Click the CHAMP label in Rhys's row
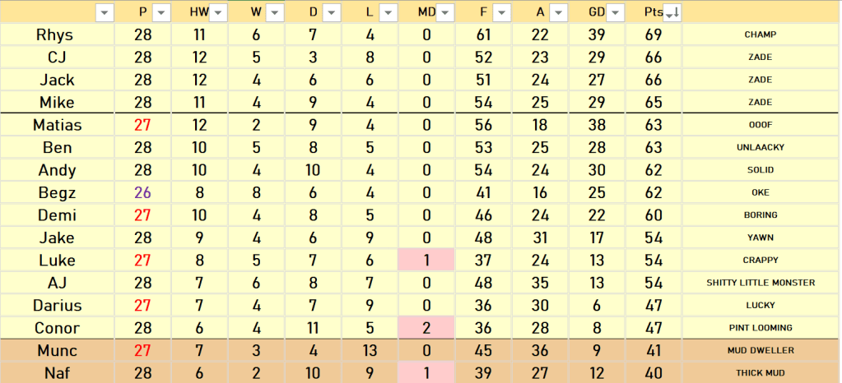Image resolution: width=842 pixels, height=383 pixels. click(760, 35)
